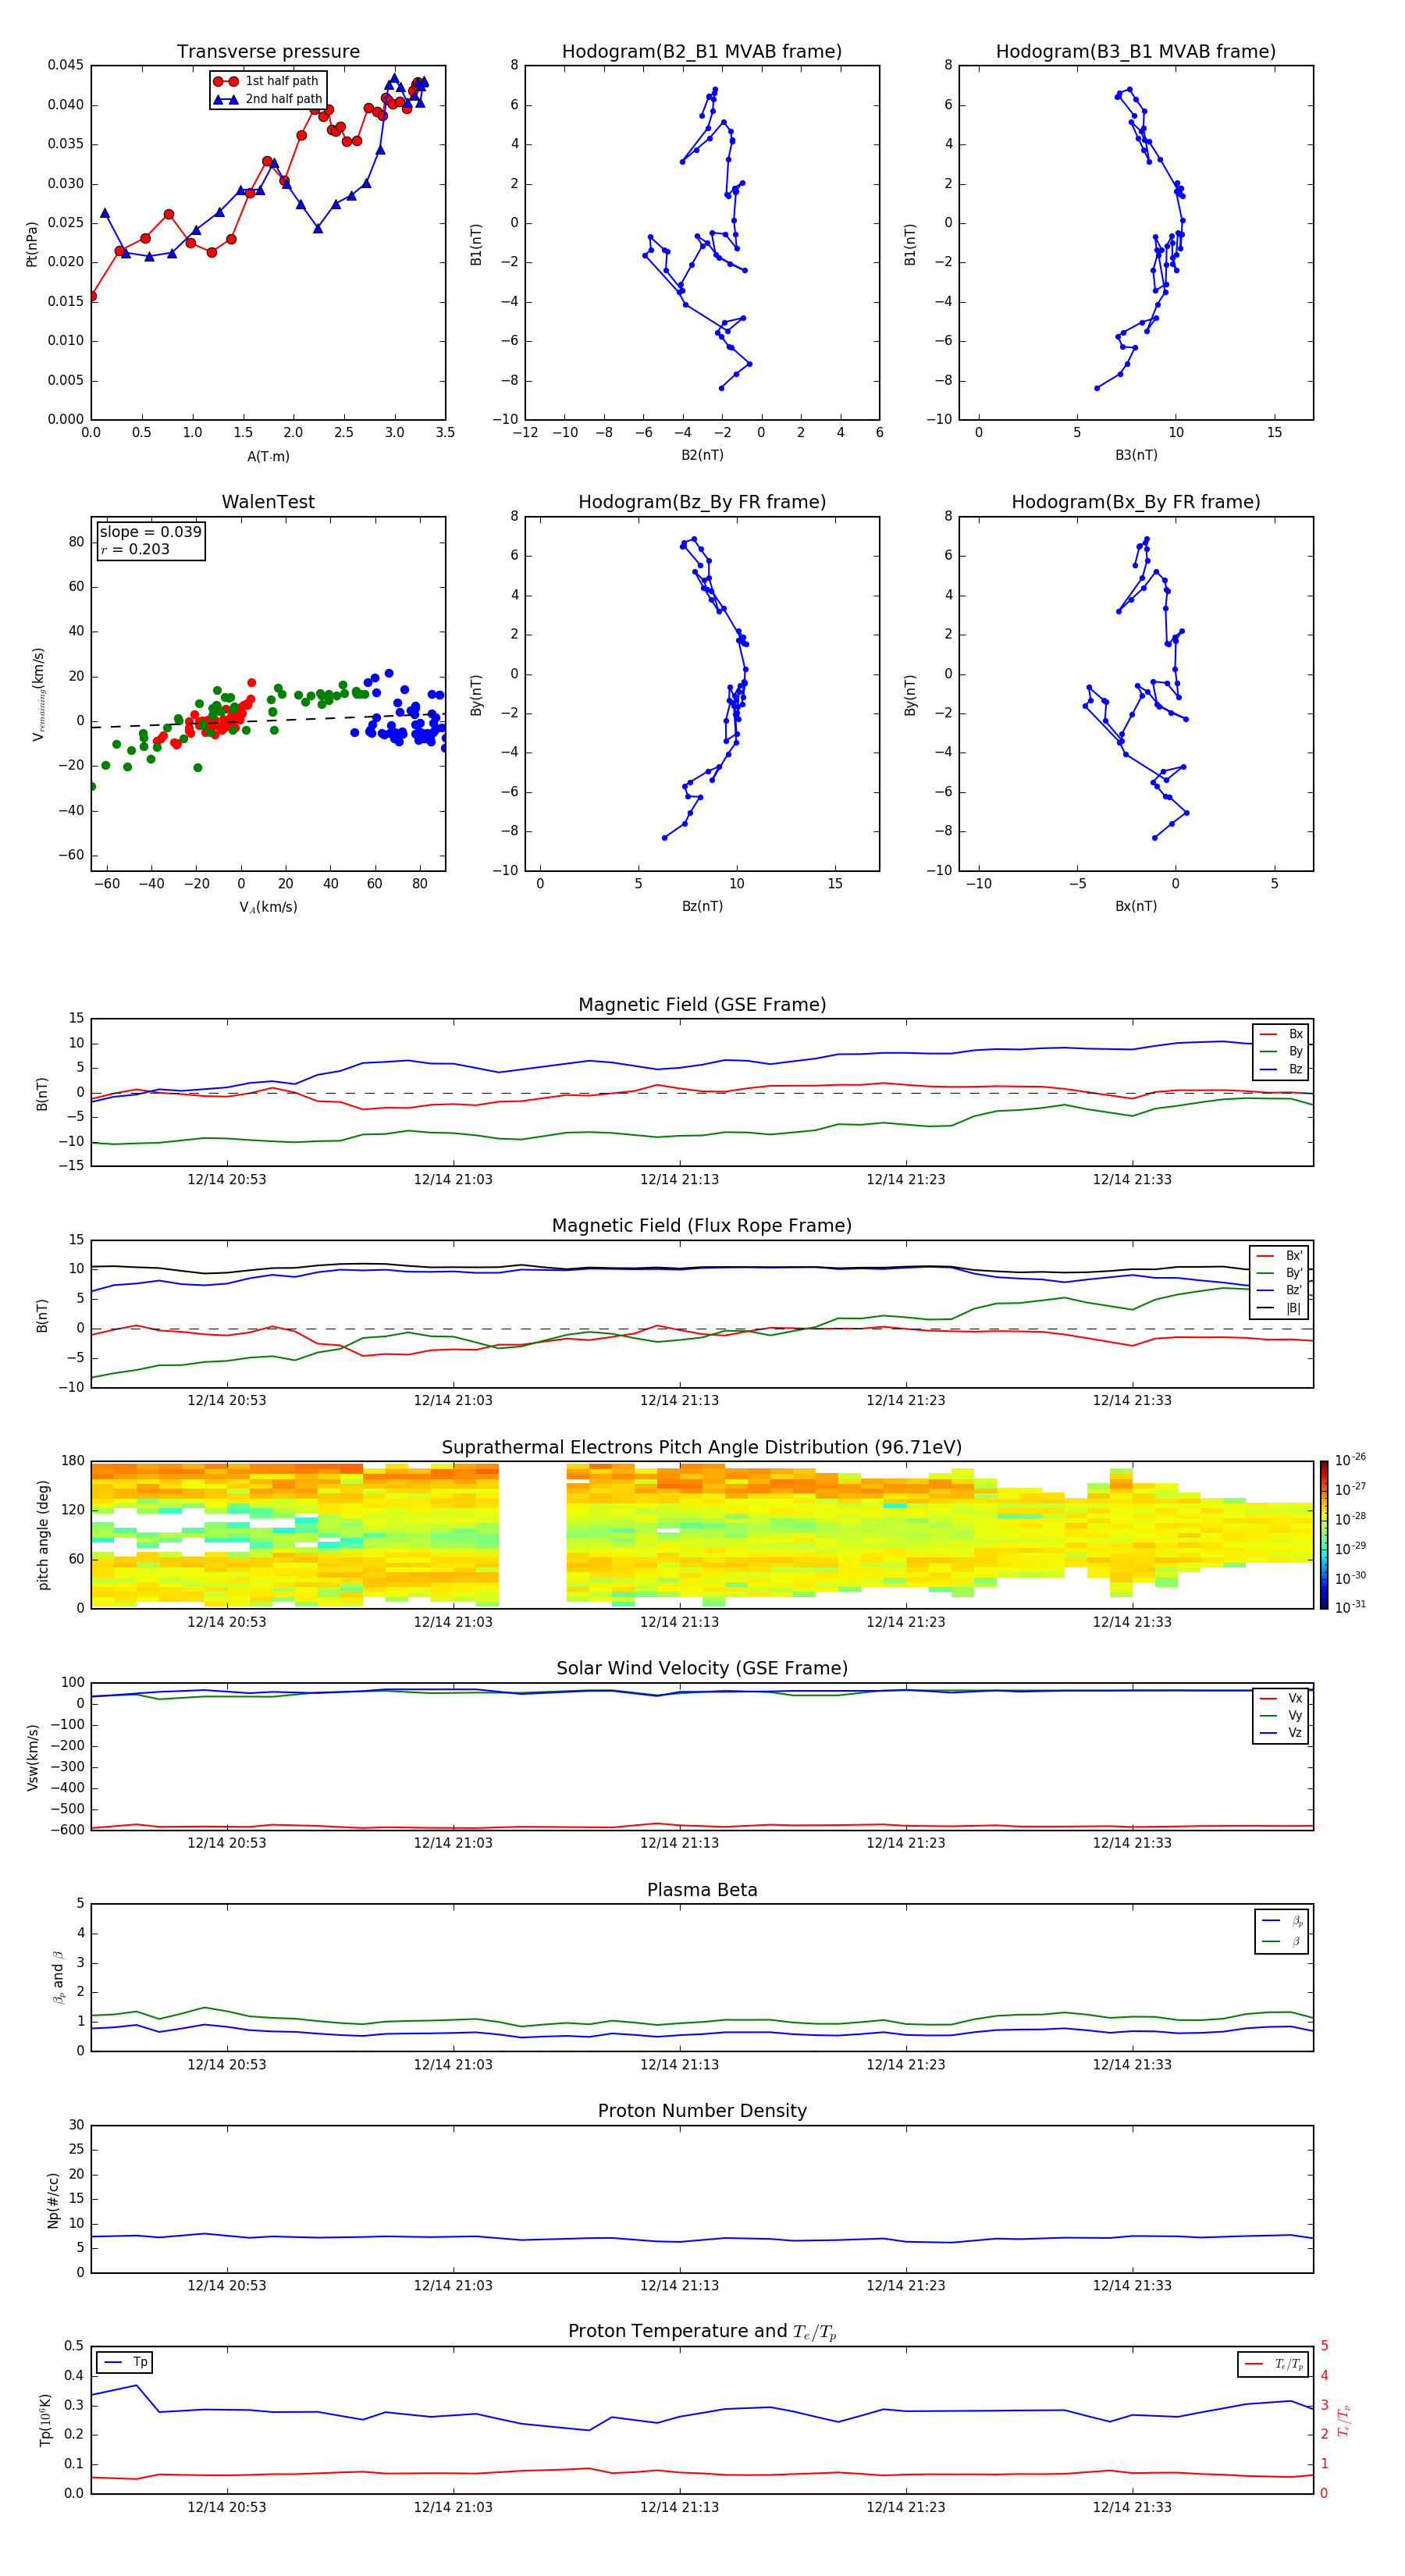Click the "Bz(nT)" x-axis label
1405x2576 pixels.
coord(702,906)
